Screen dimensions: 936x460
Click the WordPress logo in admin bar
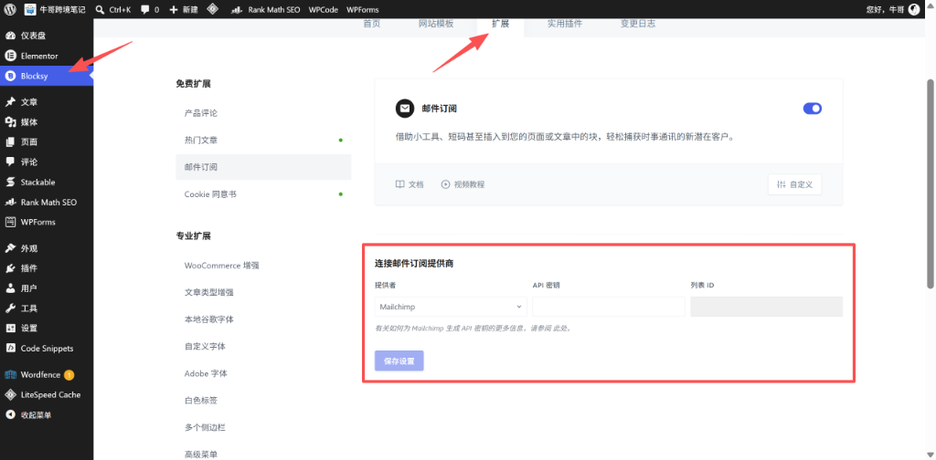pos(10,9)
